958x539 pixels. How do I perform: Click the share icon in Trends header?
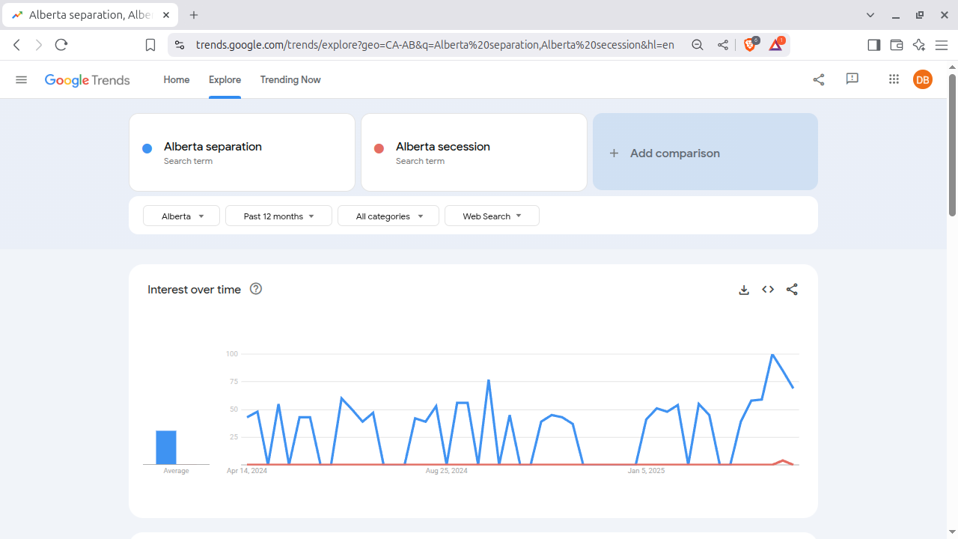tap(819, 79)
